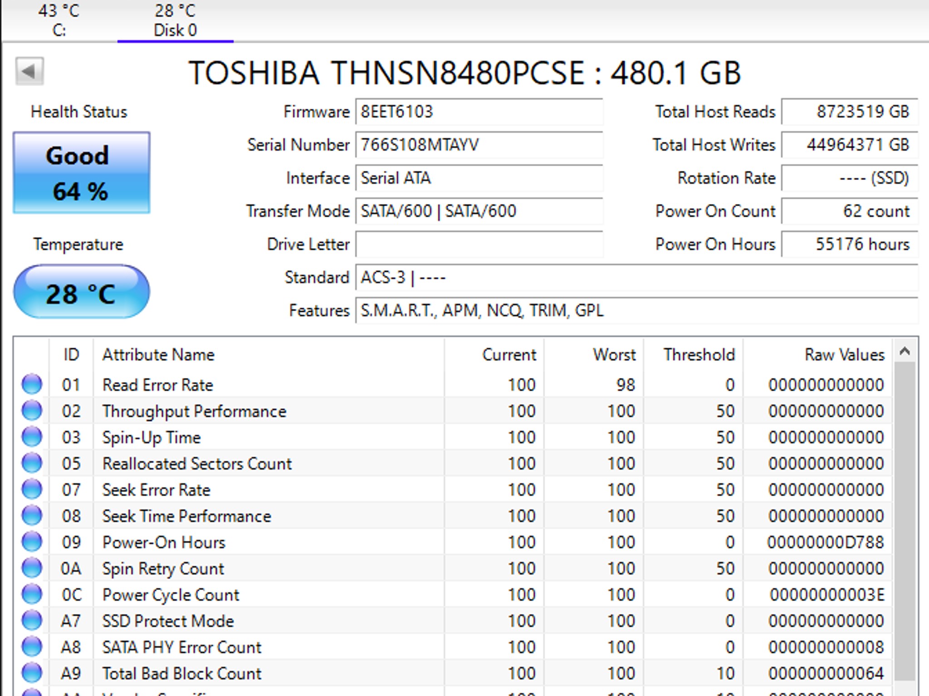Click the indicator next to Seek Time Performance

click(32, 516)
